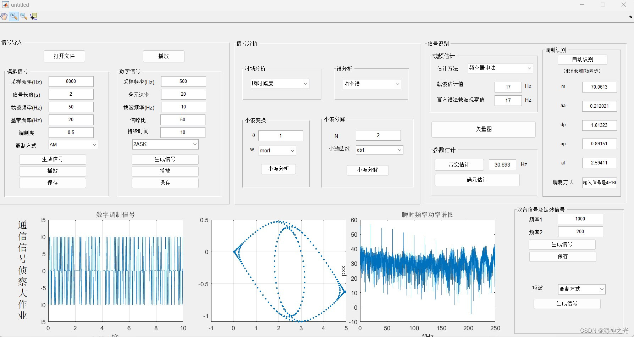Viewport: 634px width, 337px height.
Task: Click the 频率1 field showing 1000
Action: (580, 219)
